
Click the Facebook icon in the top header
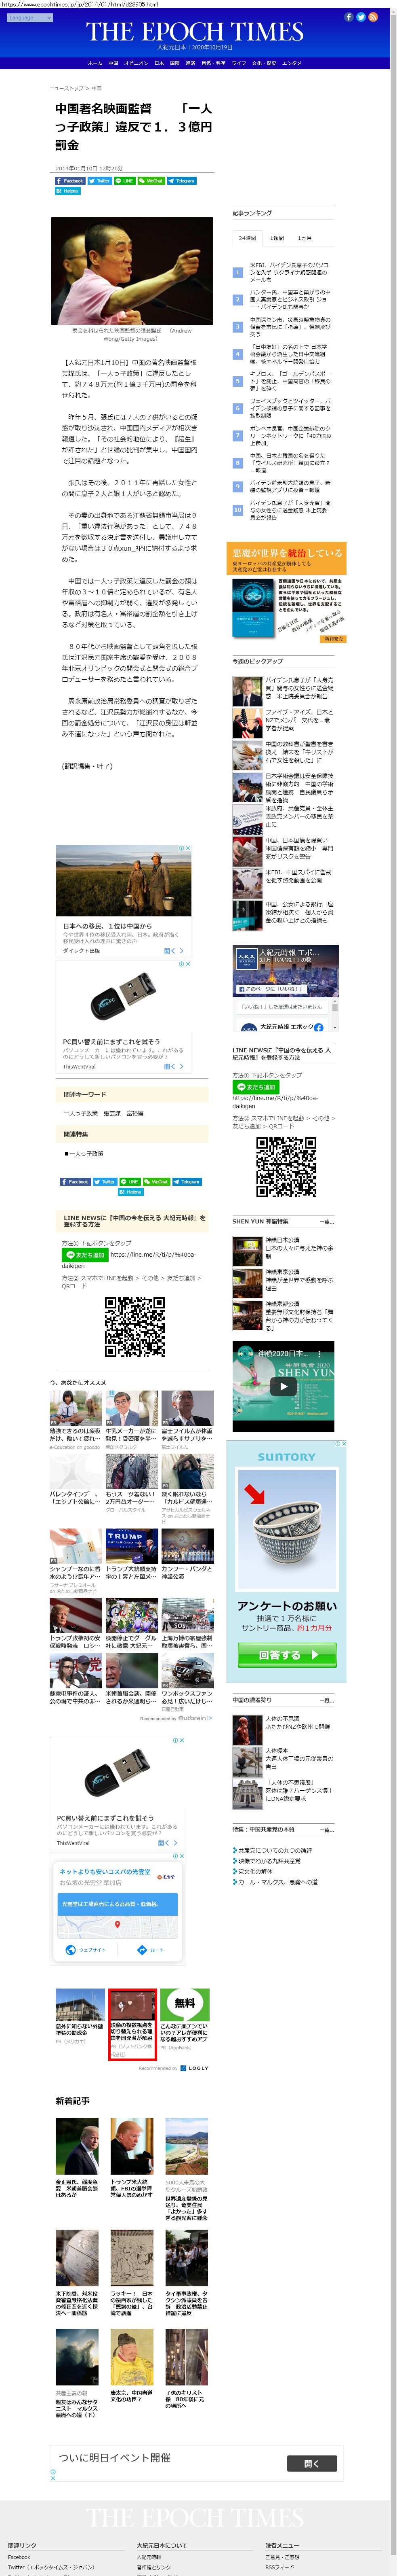pos(349,17)
